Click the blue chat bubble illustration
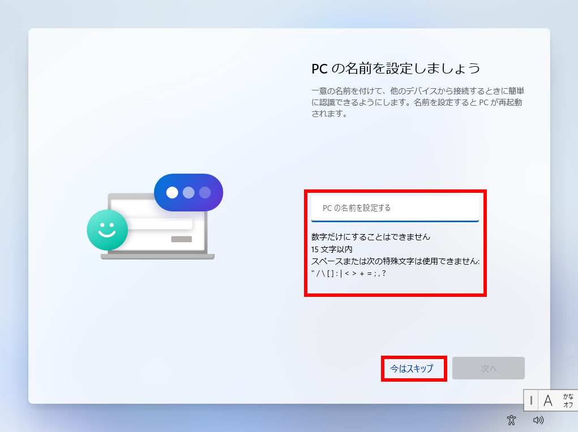The width and height of the screenshot is (578, 432). pyautogui.click(x=189, y=193)
